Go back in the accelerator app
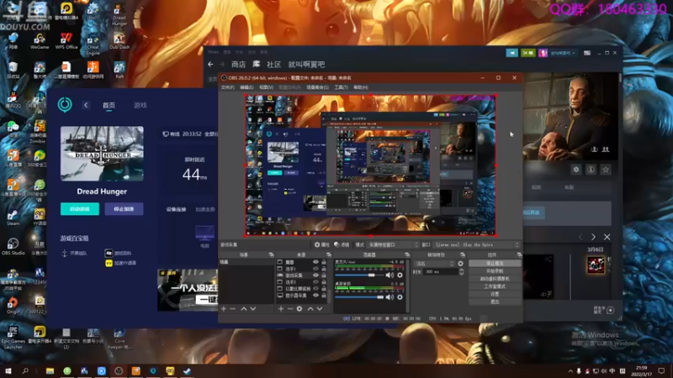The image size is (673, 378). coord(86,105)
